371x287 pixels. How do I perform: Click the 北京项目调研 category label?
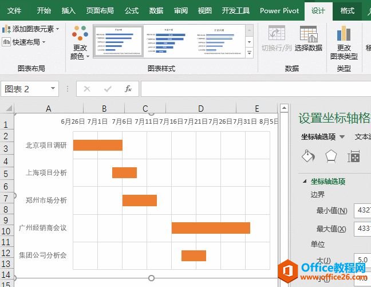(x=46, y=145)
